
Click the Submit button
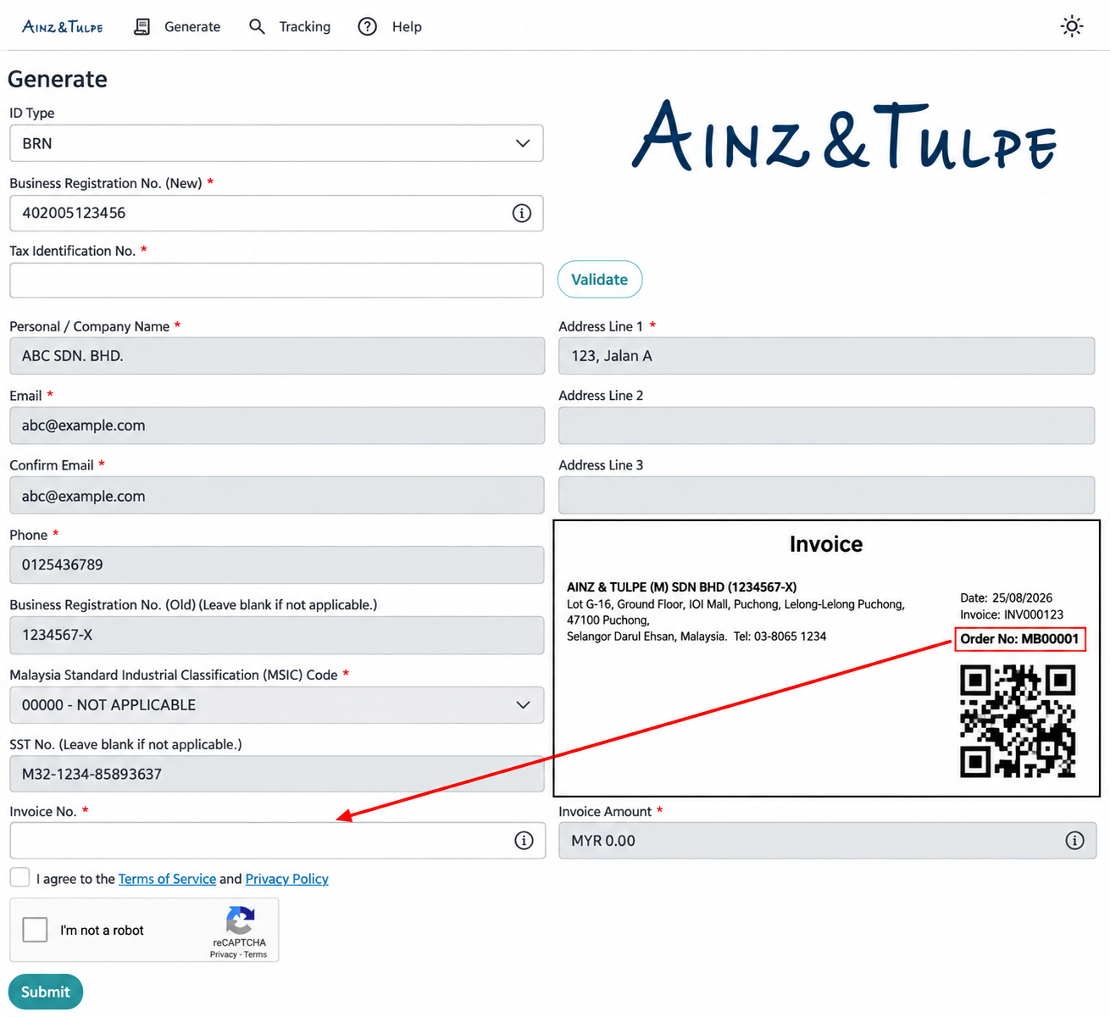(x=46, y=992)
